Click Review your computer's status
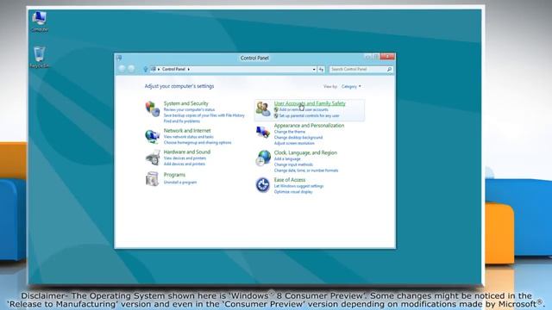The height and width of the screenshot is (310, 552). pos(189,109)
